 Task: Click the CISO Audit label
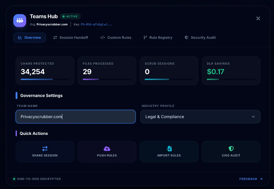pyautogui.click(x=231, y=155)
